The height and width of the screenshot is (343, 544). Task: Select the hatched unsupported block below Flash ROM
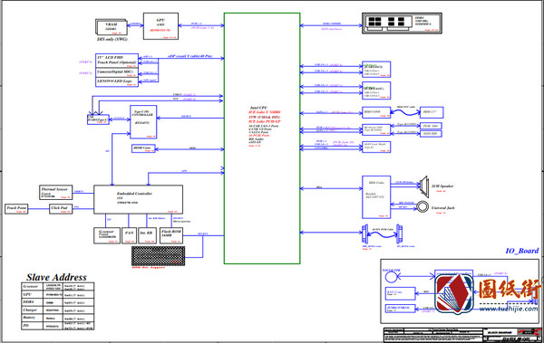[158, 256]
